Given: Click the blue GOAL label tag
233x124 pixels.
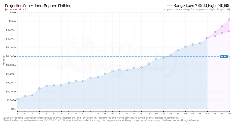Looking at the screenshot, I should click(x=224, y=57).
